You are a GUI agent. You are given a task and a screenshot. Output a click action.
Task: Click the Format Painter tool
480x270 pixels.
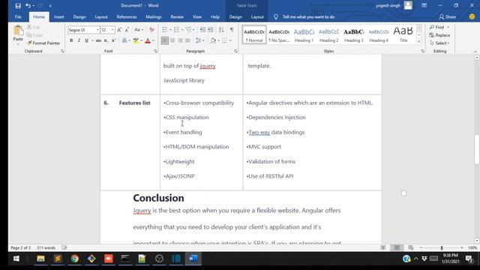click(x=43, y=43)
